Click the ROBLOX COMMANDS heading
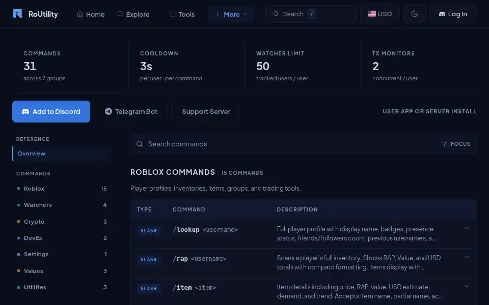489x305 pixels. 173,172
